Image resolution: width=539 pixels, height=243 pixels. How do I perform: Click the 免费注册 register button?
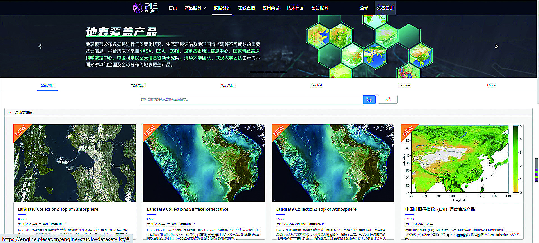(385, 8)
